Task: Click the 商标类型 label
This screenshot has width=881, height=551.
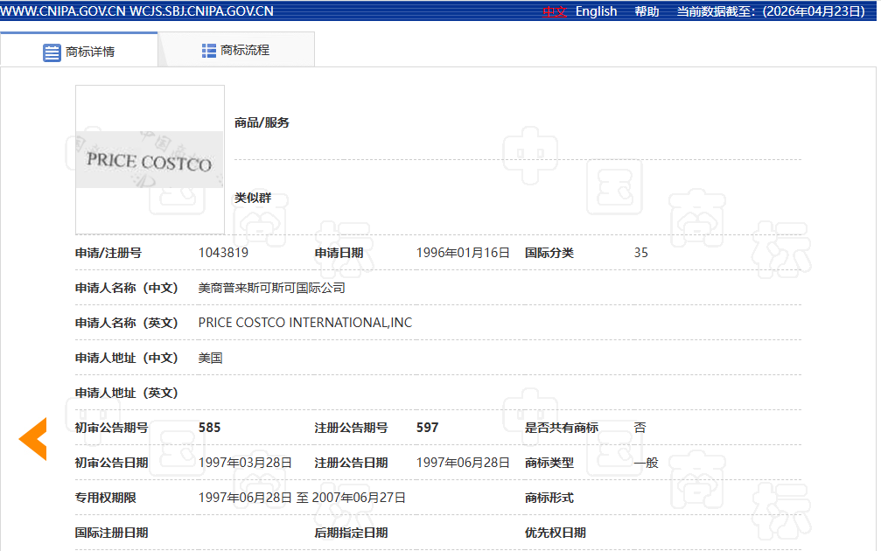Action: 549,463
